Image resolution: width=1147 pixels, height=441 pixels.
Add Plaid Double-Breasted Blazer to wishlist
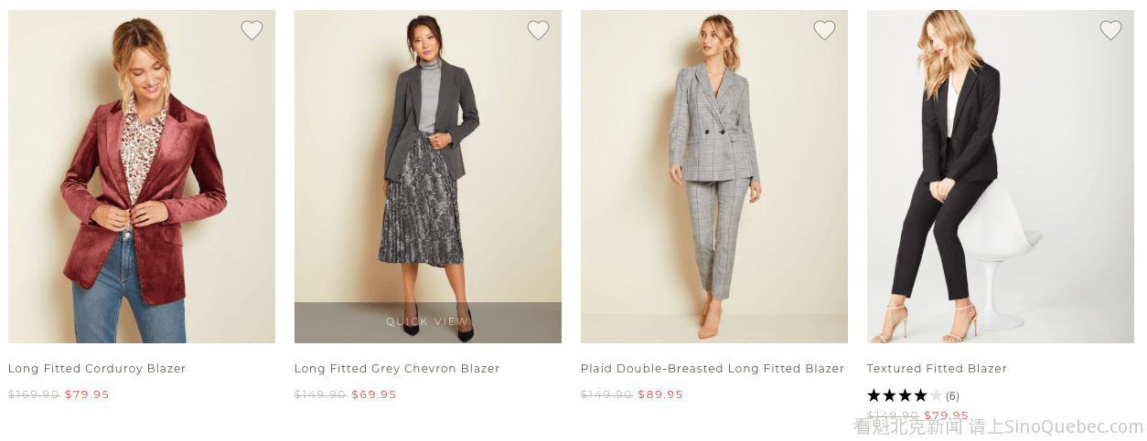(824, 31)
